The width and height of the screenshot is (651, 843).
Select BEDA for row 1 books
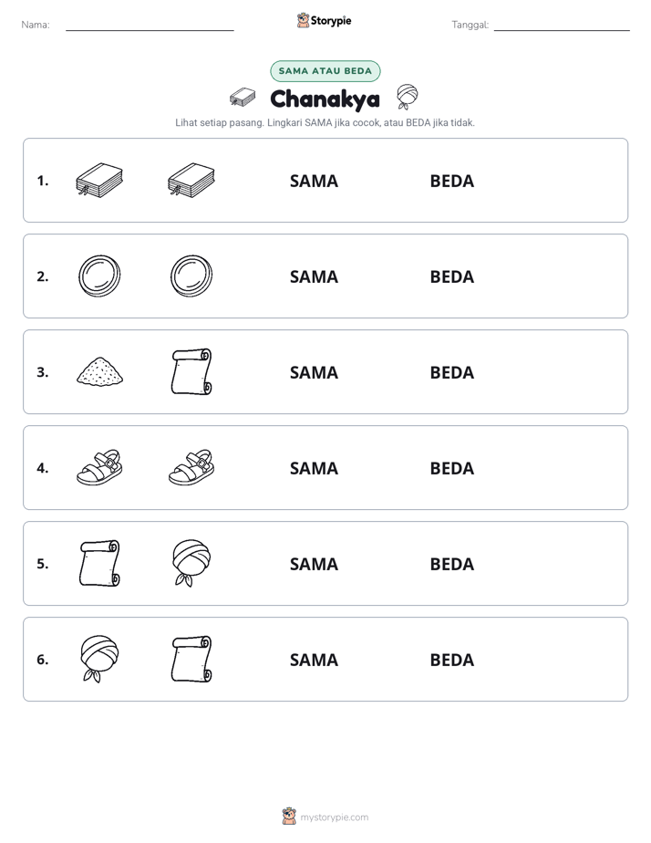(x=451, y=182)
